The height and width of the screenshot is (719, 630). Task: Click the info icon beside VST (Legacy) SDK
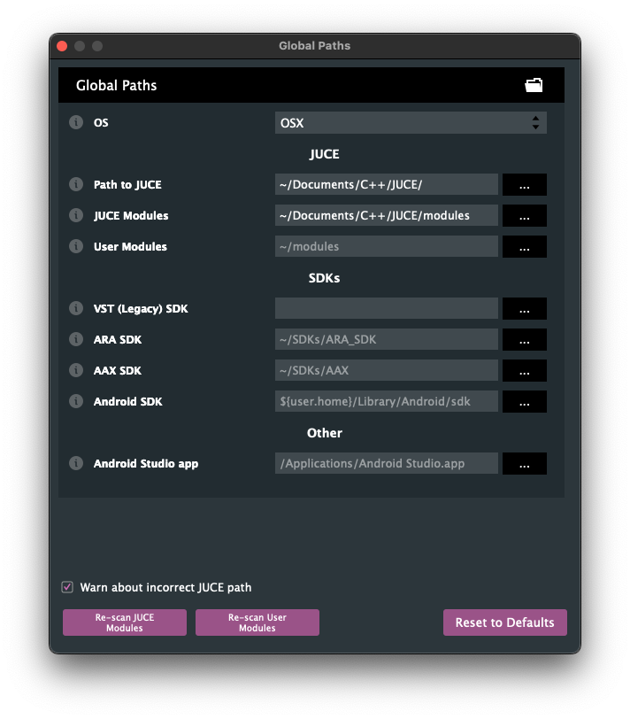click(76, 308)
